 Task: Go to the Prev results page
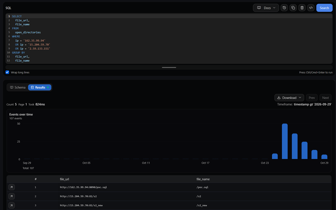(312, 98)
